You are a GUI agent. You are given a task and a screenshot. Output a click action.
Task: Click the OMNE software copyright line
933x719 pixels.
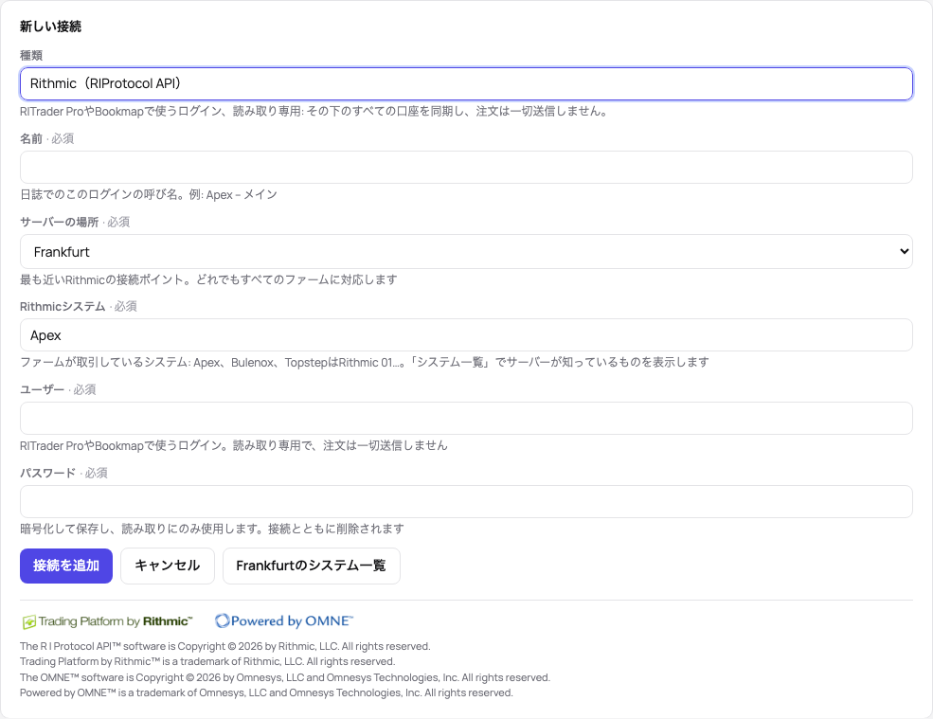coord(285,677)
